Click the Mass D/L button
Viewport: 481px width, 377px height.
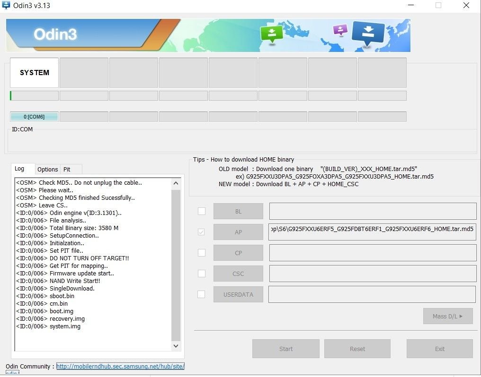pos(448,316)
